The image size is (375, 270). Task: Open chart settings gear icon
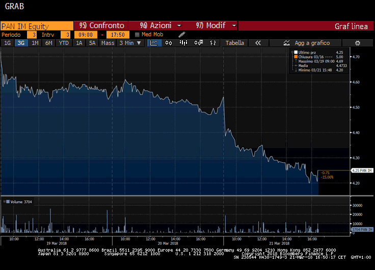(357, 43)
